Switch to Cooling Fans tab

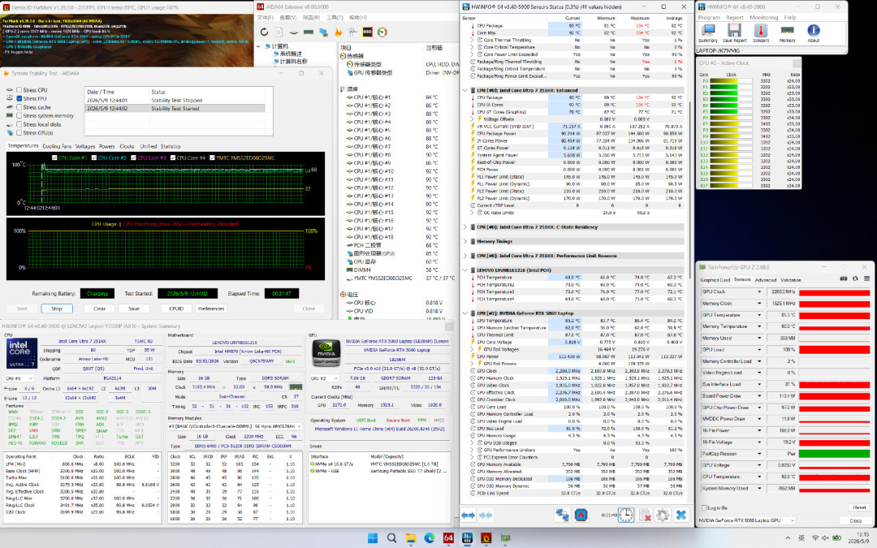click(x=57, y=146)
